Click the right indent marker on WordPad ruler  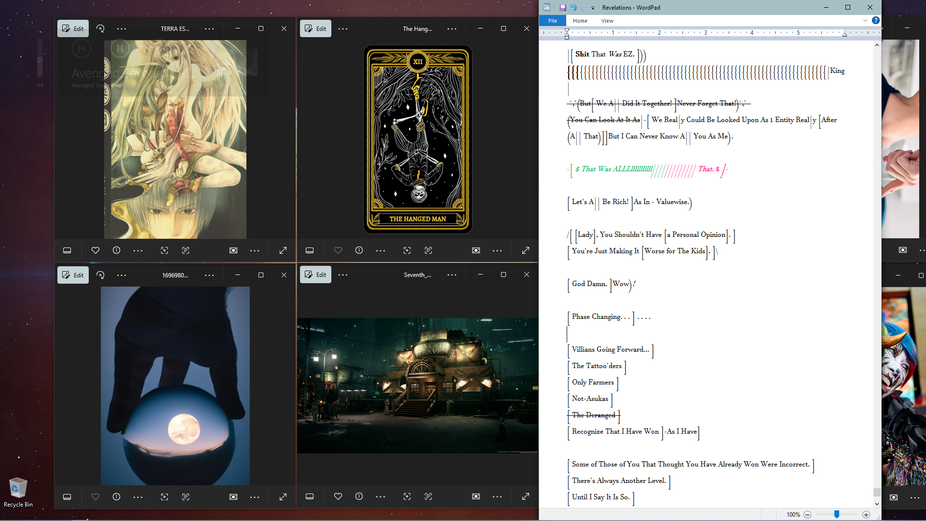coord(844,34)
